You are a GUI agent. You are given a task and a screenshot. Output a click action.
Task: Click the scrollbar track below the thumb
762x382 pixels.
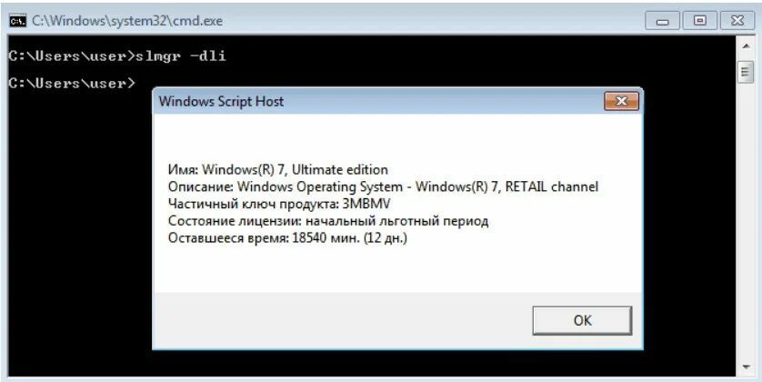746,227
